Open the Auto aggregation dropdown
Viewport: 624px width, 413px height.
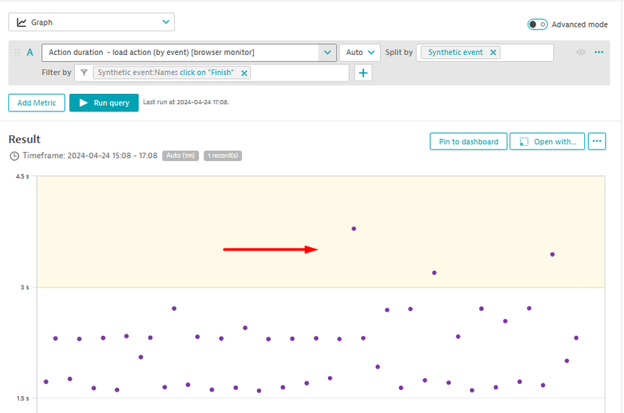[359, 53]
